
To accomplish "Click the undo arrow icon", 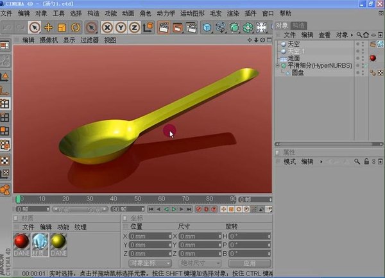I will (7, 28).
